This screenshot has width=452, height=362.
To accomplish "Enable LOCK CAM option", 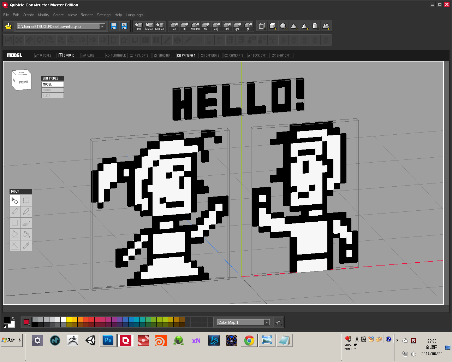I will tap(258, 56).
